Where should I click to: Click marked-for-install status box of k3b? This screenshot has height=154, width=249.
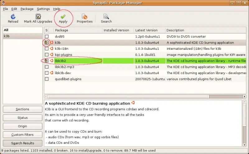[46, 42]
